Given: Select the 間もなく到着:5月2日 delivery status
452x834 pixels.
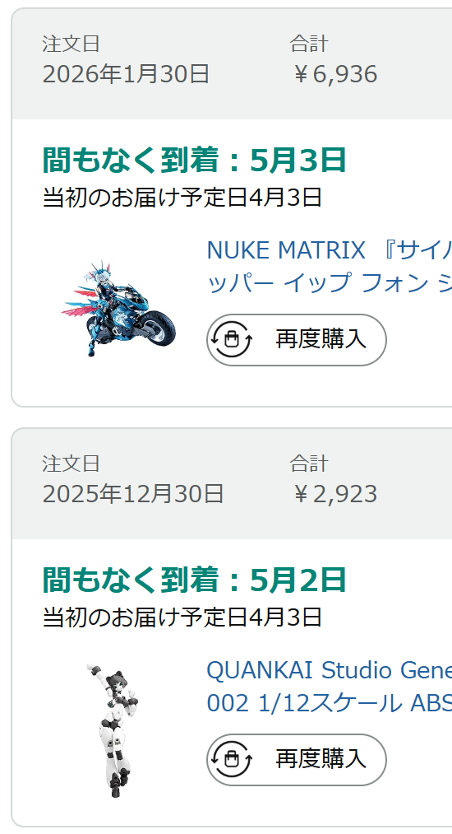Looking at the screenshot, I should [195, 580].
